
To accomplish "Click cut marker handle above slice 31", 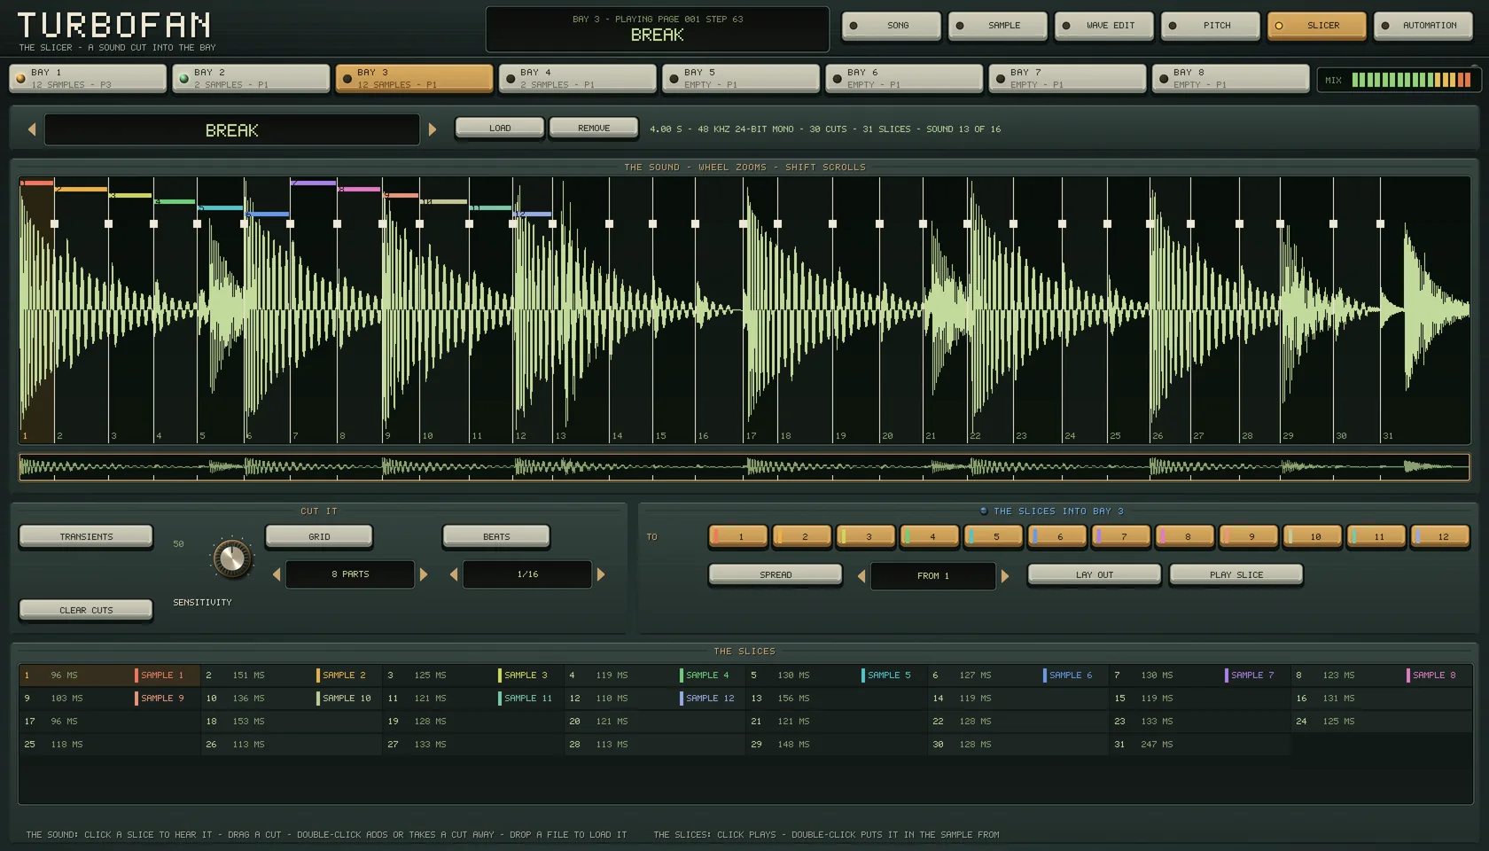I will click(x=1380, y=224).
